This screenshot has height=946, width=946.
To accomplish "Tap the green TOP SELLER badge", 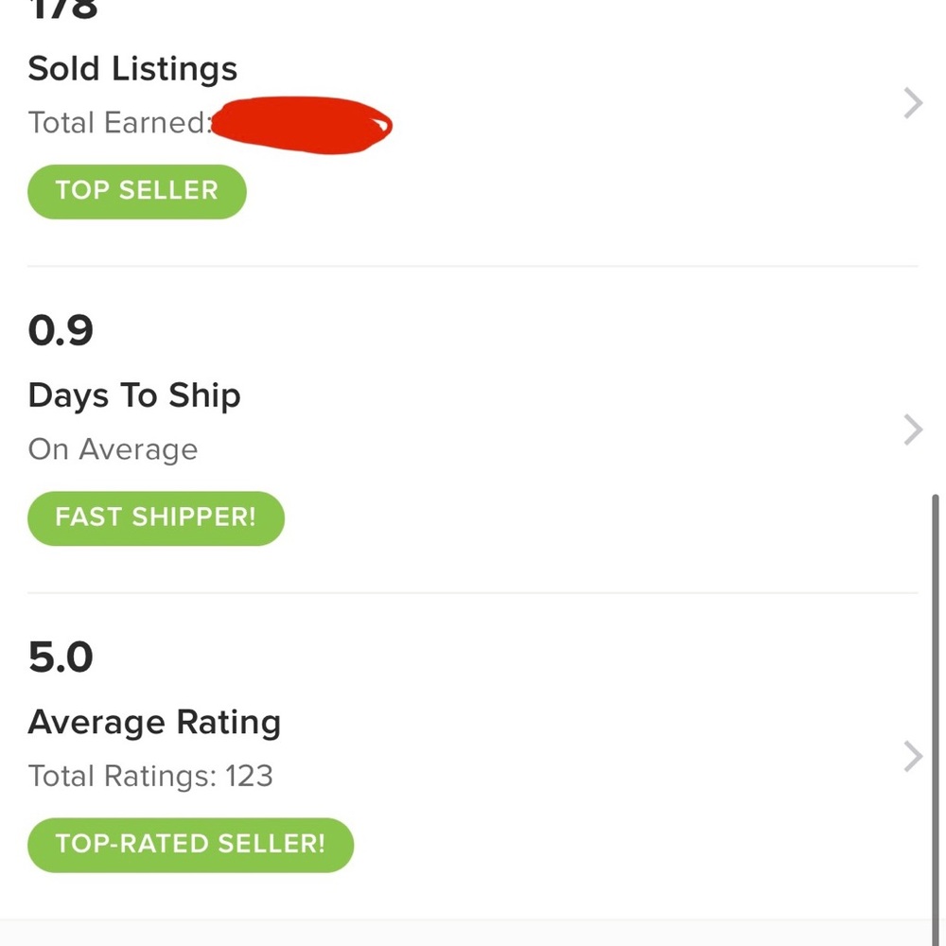I will pos(137,191).
